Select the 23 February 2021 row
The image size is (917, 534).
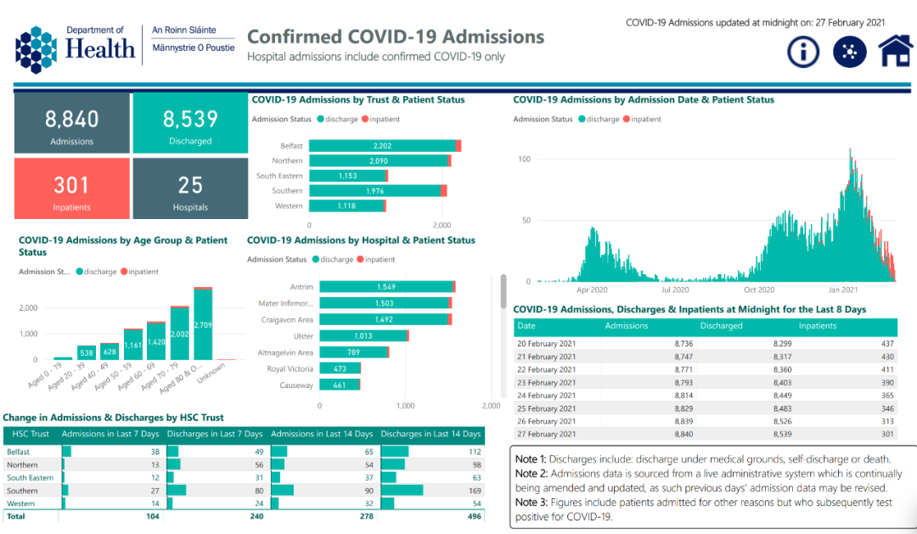point(706,383)
